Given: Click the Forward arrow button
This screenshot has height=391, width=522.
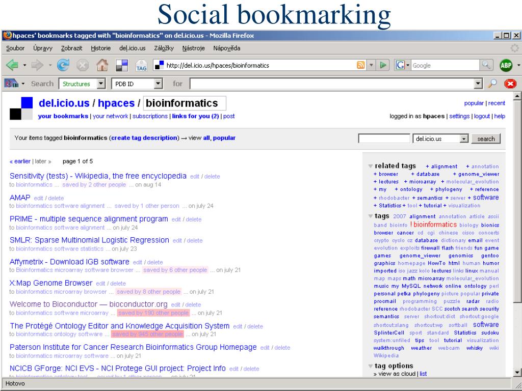Looking at the screenshot, I should (37, 65).
